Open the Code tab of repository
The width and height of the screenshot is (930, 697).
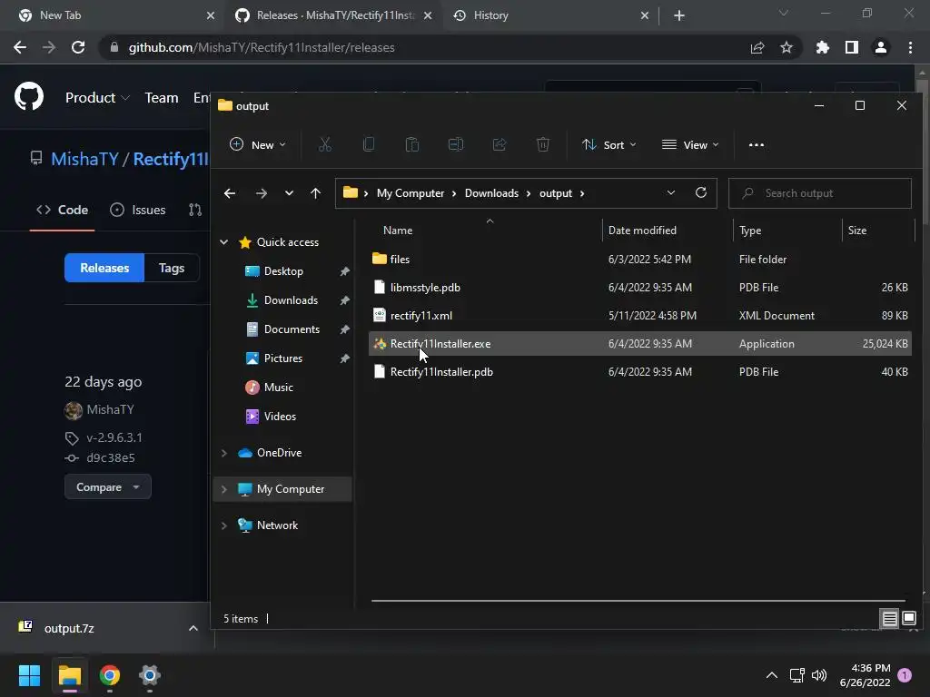(63, 210)
